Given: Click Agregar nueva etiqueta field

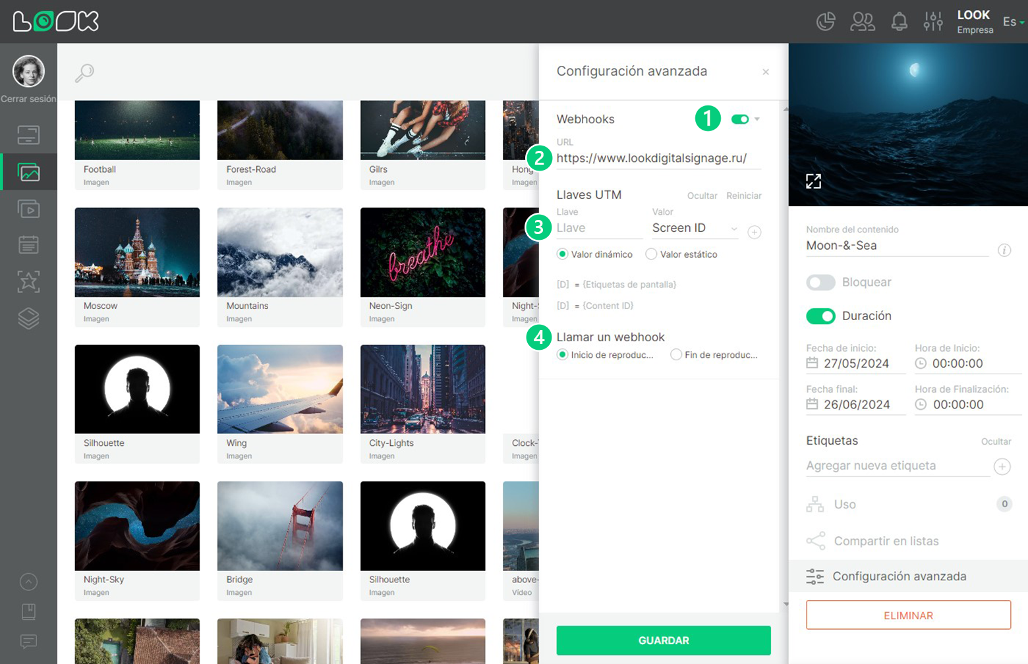Looking at the screenshot, I should coord(898,466).
